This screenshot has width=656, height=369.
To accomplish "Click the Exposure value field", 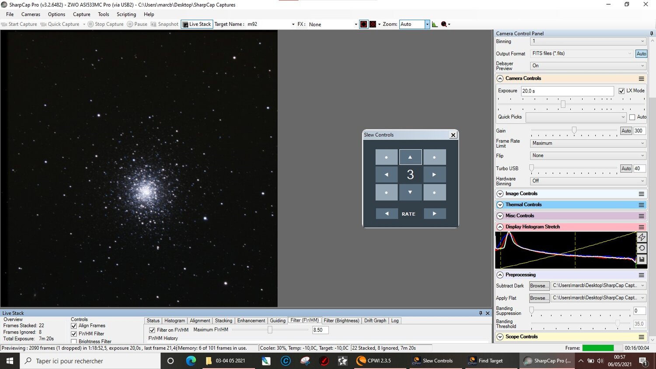I will (567, 91).
